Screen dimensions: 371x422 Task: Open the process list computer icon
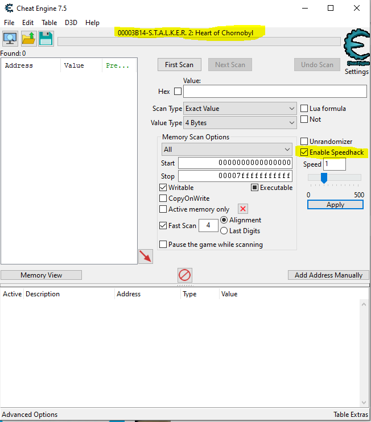coord(10,39)
